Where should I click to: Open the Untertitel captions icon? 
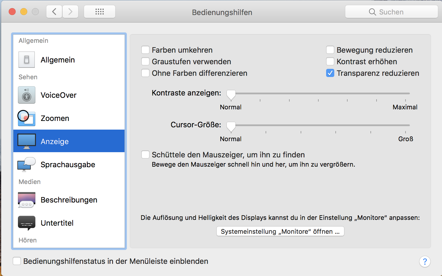coord(27,223)
